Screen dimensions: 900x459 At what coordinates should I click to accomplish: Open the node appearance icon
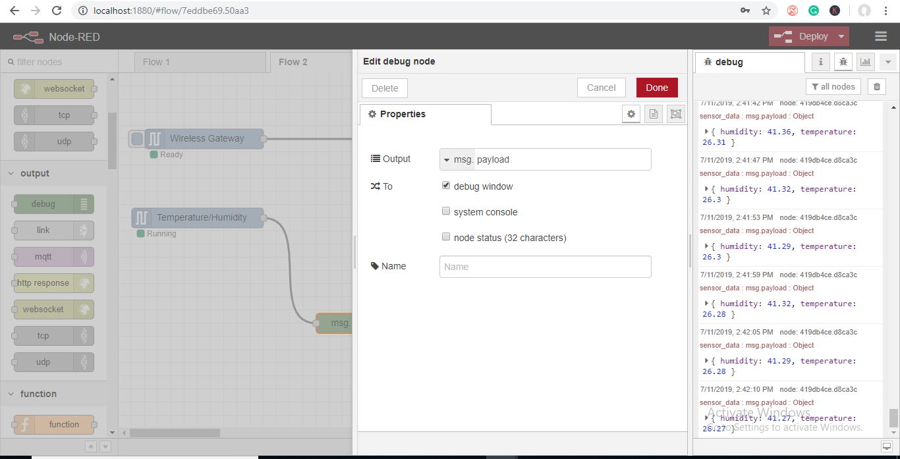click(675, 114)
